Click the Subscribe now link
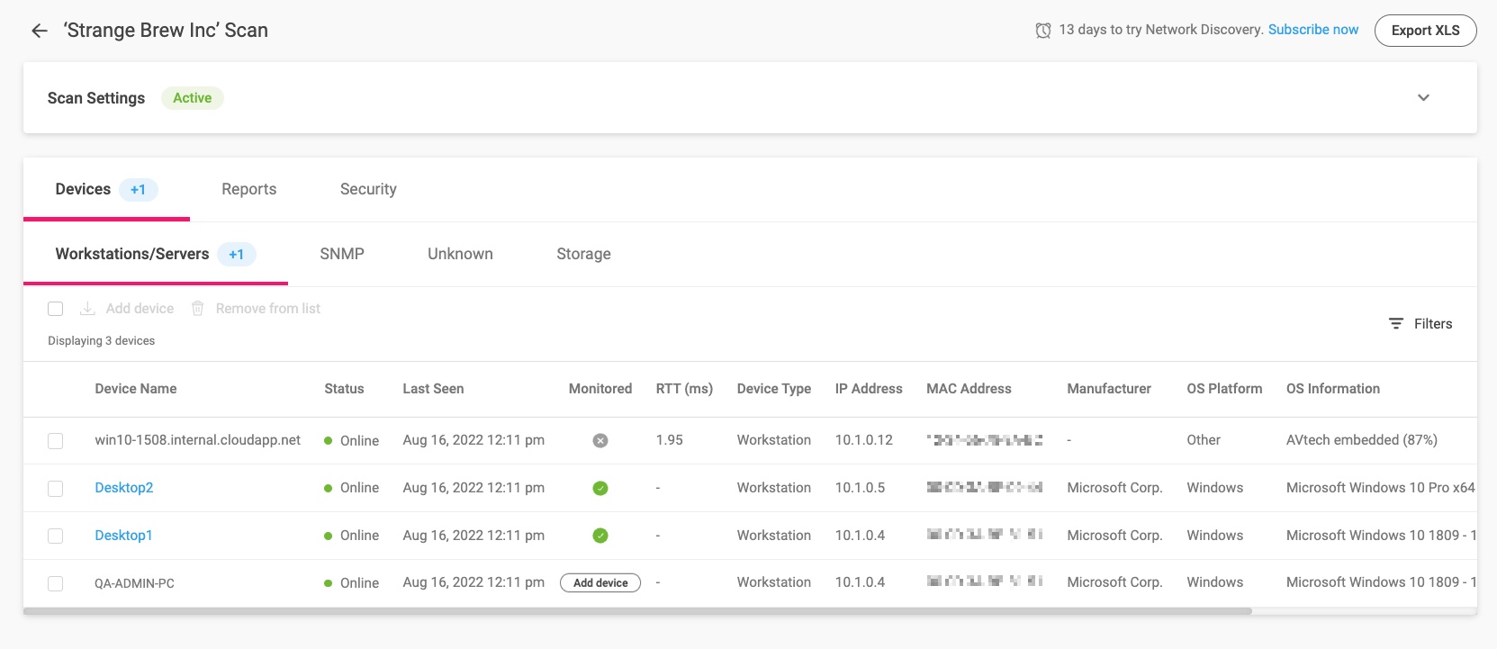1497x649 pixels. point(1313,30)
